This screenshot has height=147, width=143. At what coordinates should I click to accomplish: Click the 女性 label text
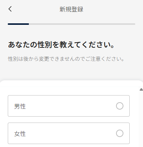point(20,134)
